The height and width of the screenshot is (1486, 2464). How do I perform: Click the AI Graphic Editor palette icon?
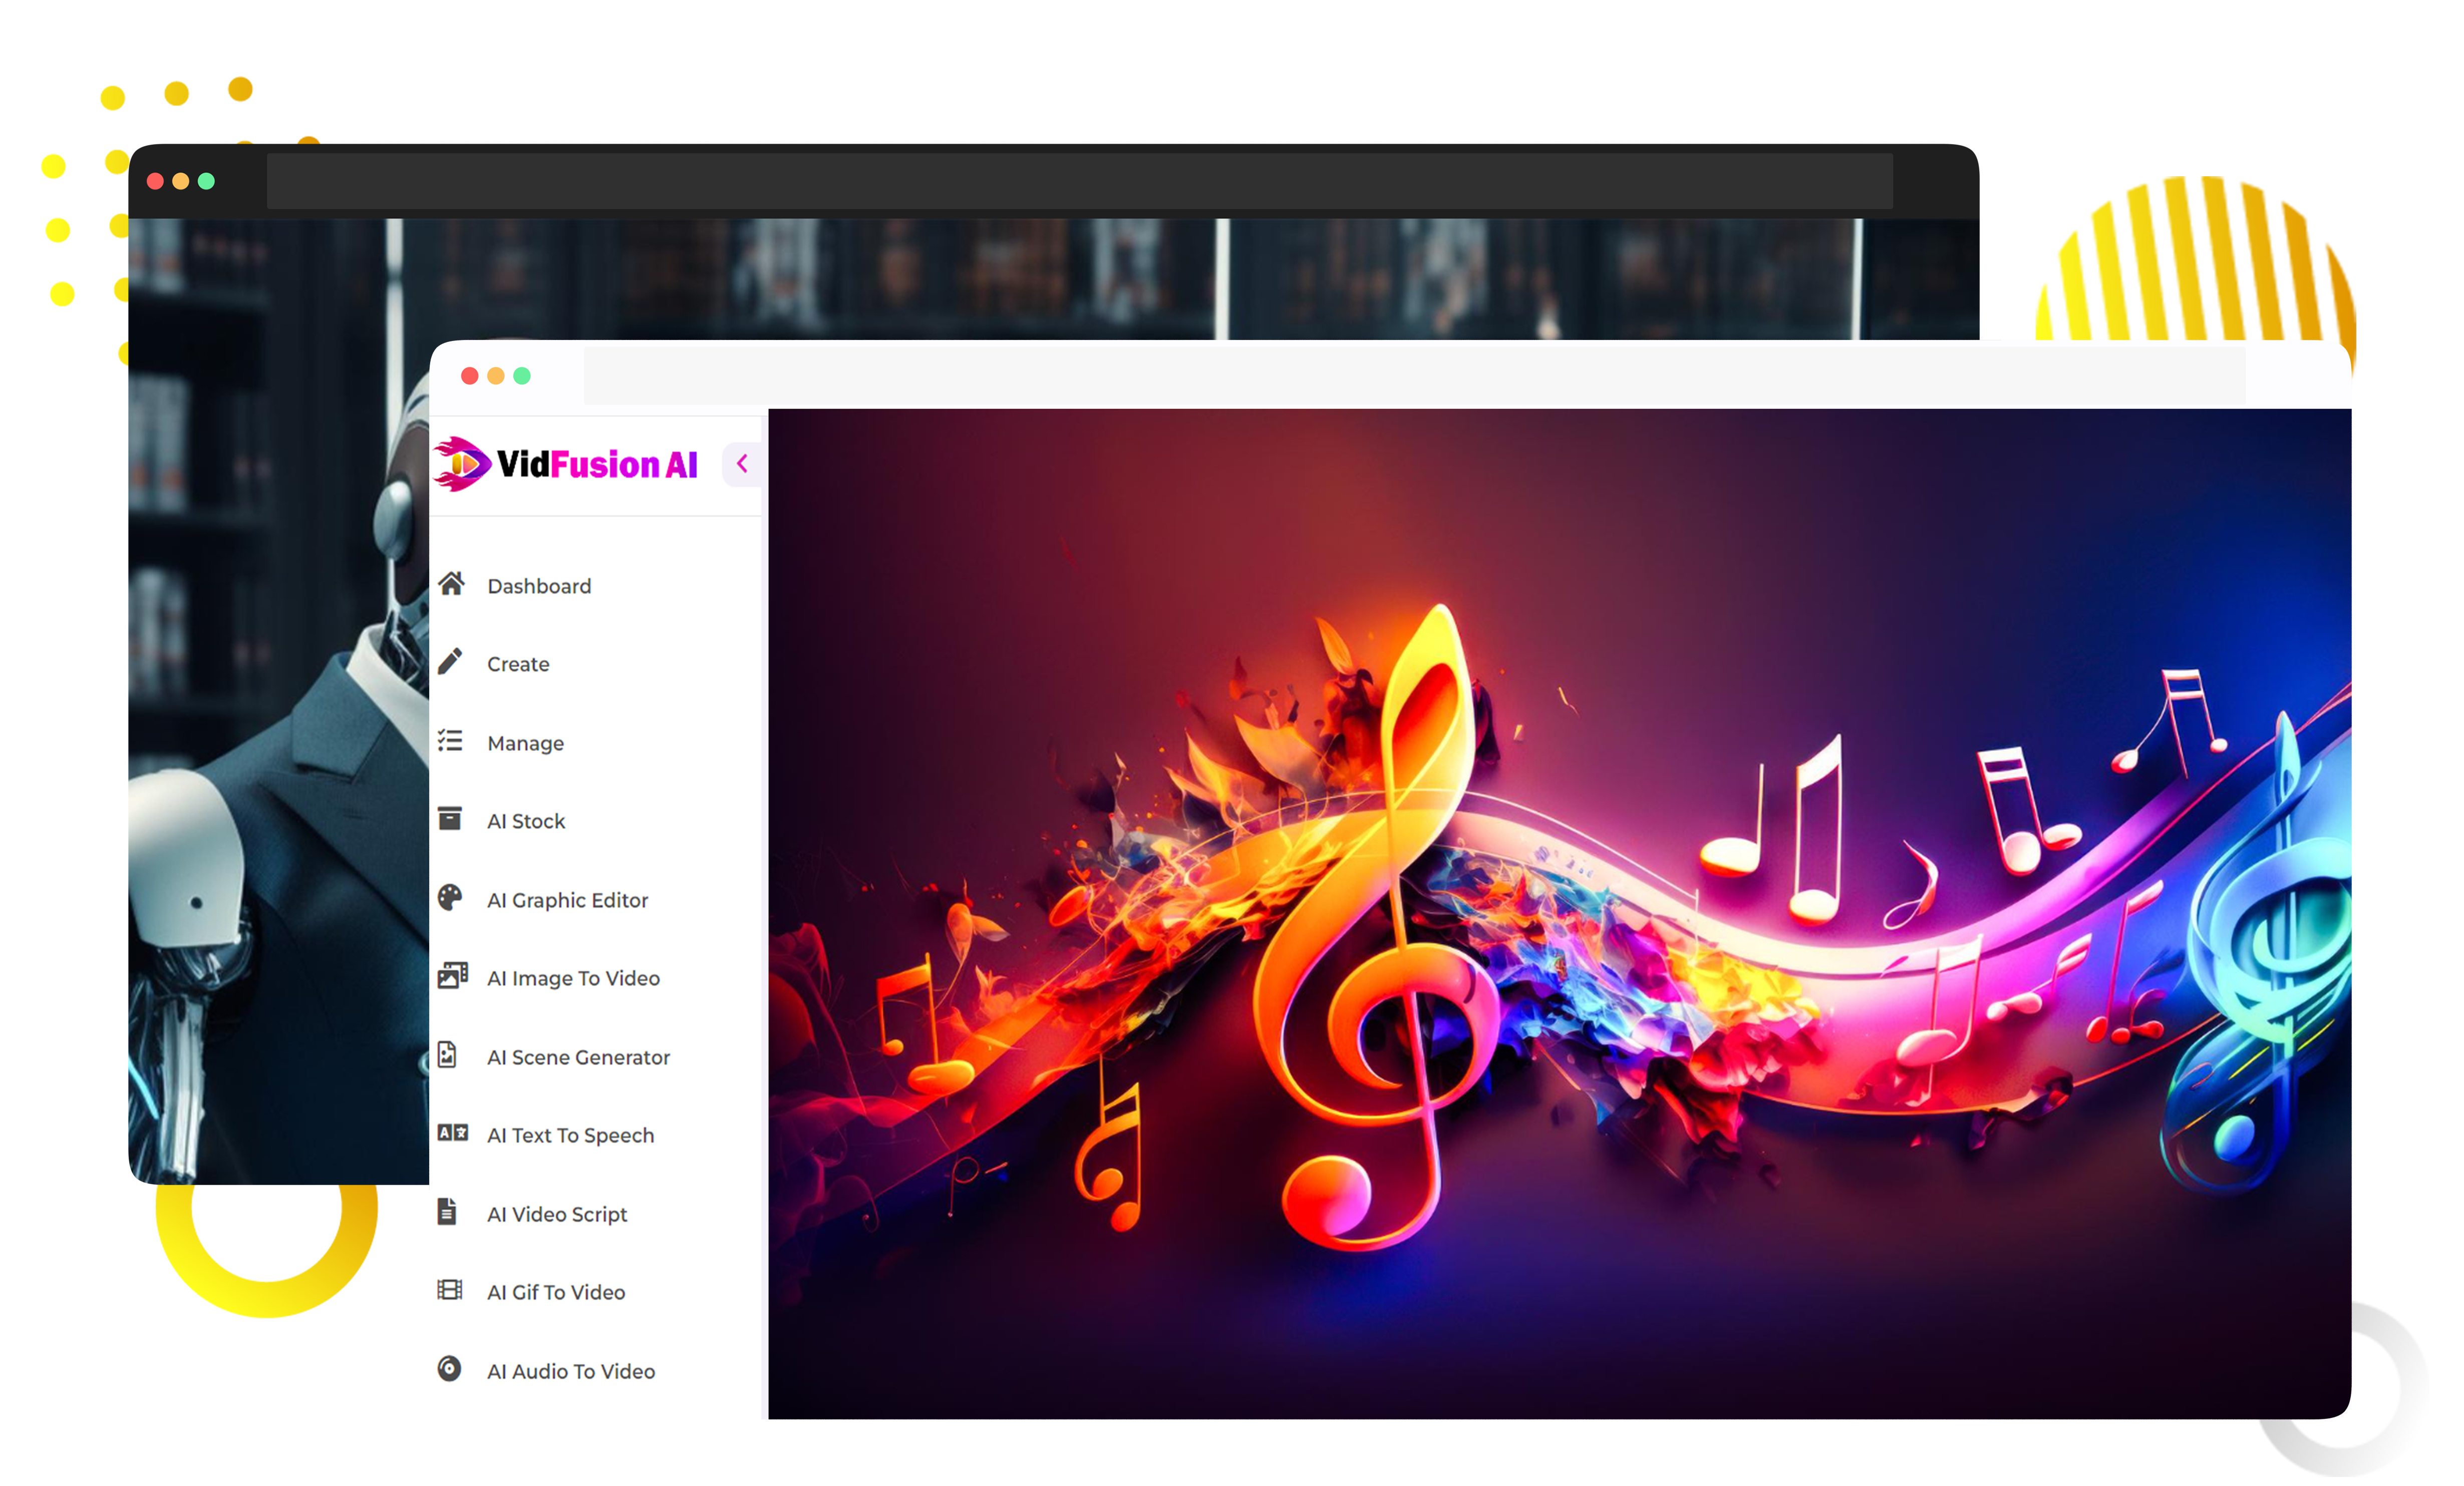[x=450, y=897]
